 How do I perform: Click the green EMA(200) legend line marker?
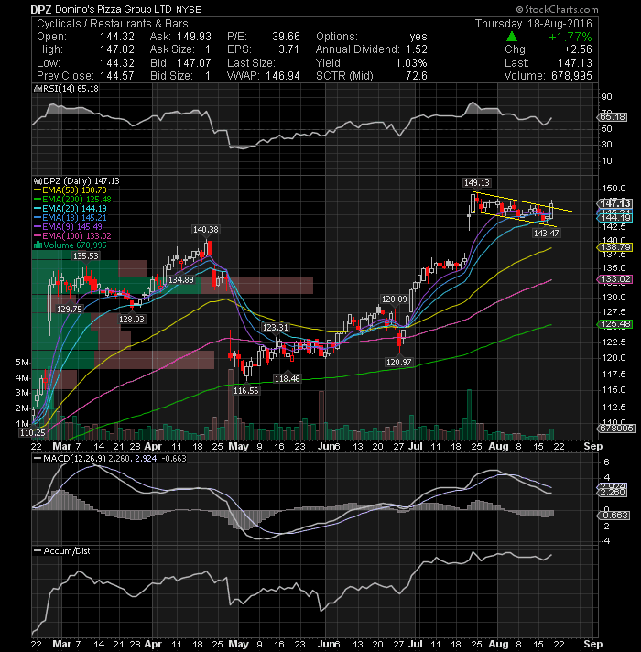[x=38, y=200]
